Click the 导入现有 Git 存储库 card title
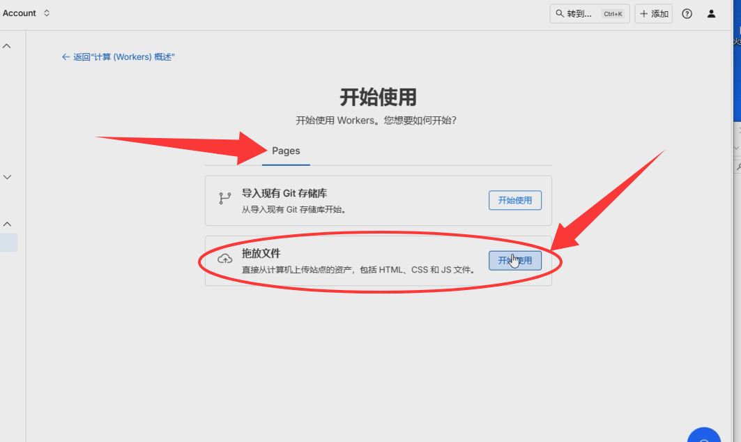 tap(284, 194)
